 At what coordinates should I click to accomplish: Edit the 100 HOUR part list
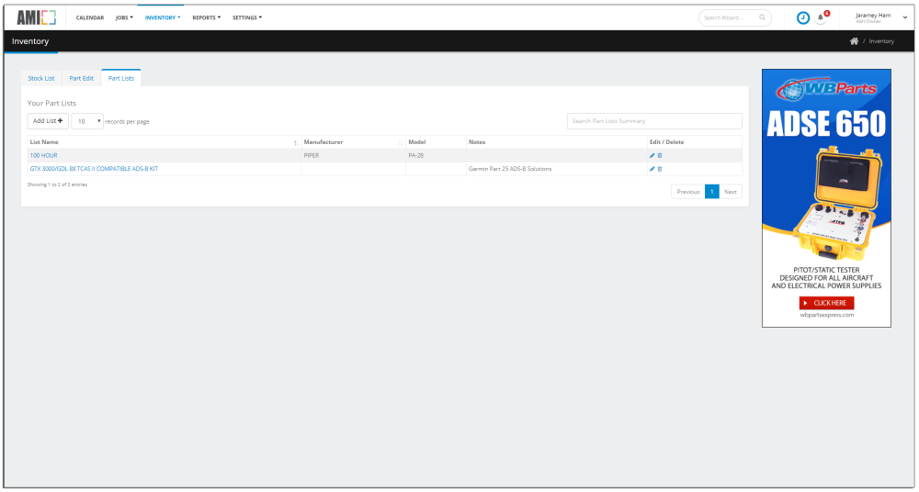click(652, 155)
